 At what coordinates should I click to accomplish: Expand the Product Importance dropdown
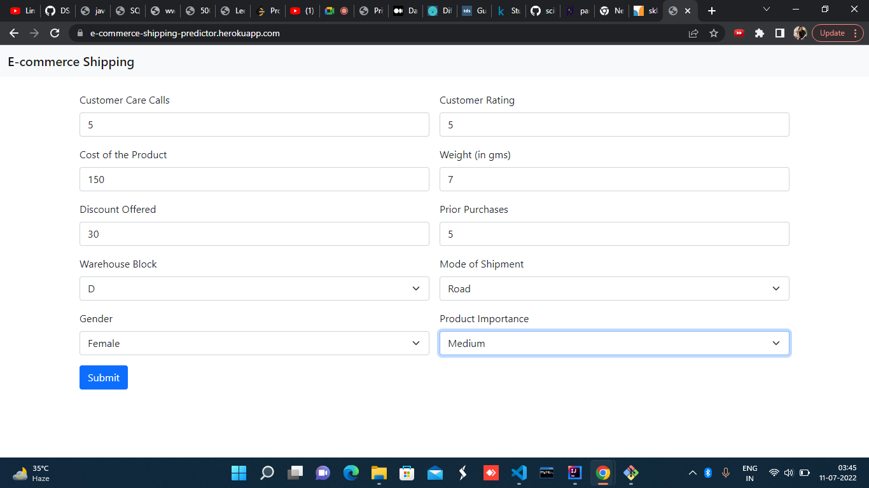(x=614, y=343)
